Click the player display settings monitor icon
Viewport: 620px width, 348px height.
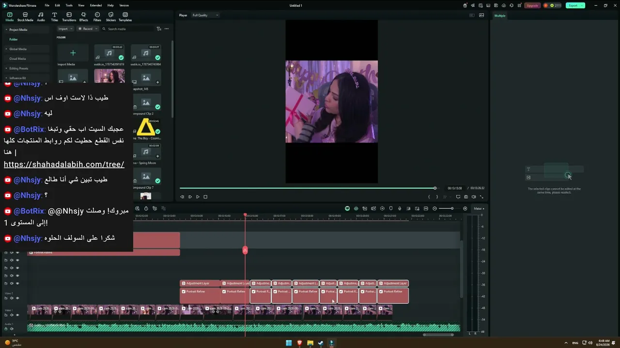(458, 197)
